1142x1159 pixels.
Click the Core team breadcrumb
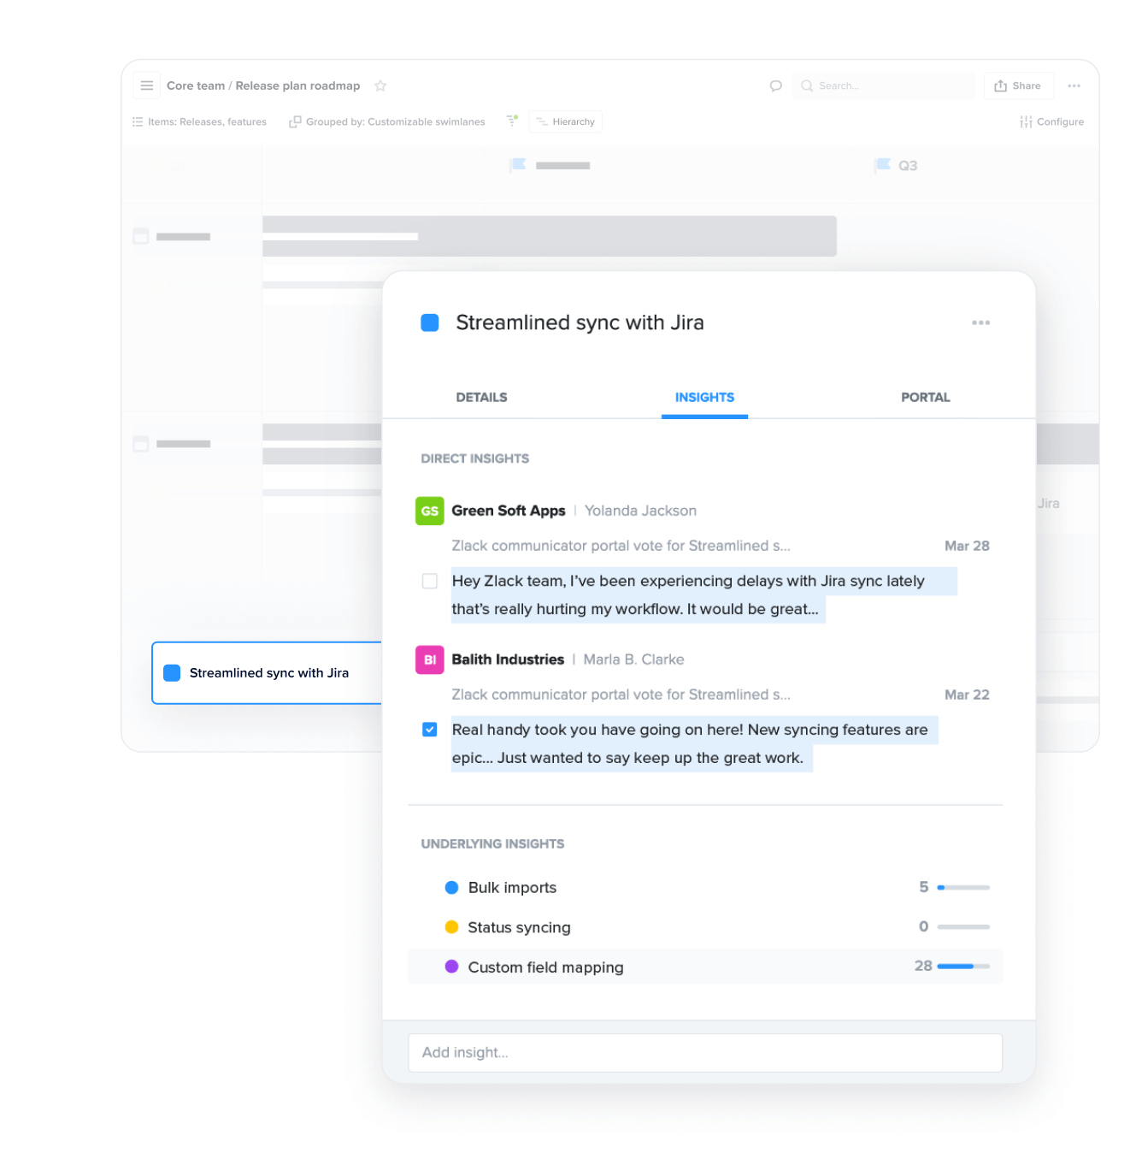196,86
